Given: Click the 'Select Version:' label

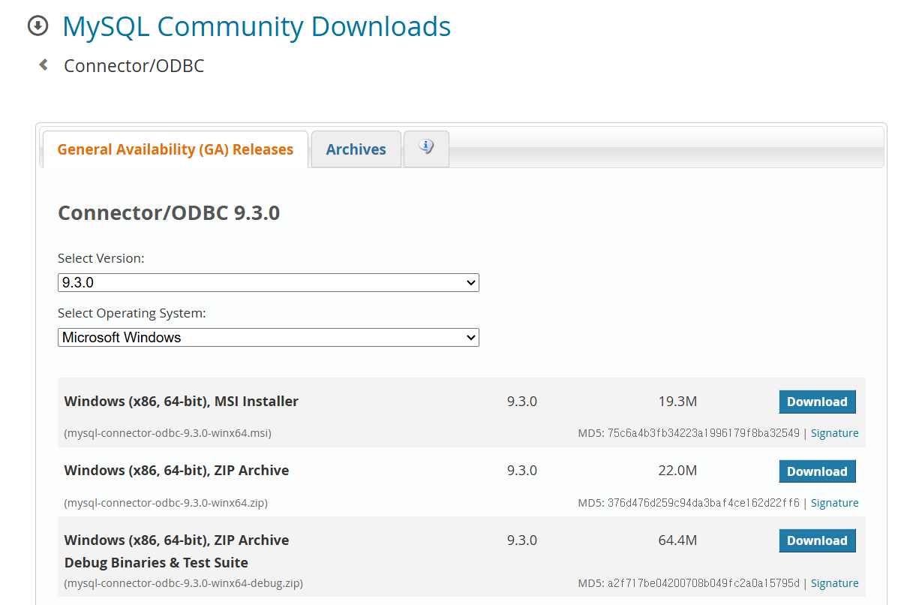Looking at the screenshot, I should click(x=101, y=258).
